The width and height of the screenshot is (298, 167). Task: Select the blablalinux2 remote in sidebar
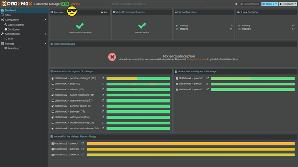tap(24, 48)
